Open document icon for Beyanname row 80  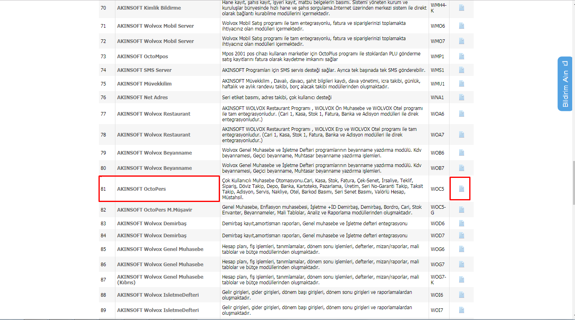pyautogui.click(x=461, y=168)
